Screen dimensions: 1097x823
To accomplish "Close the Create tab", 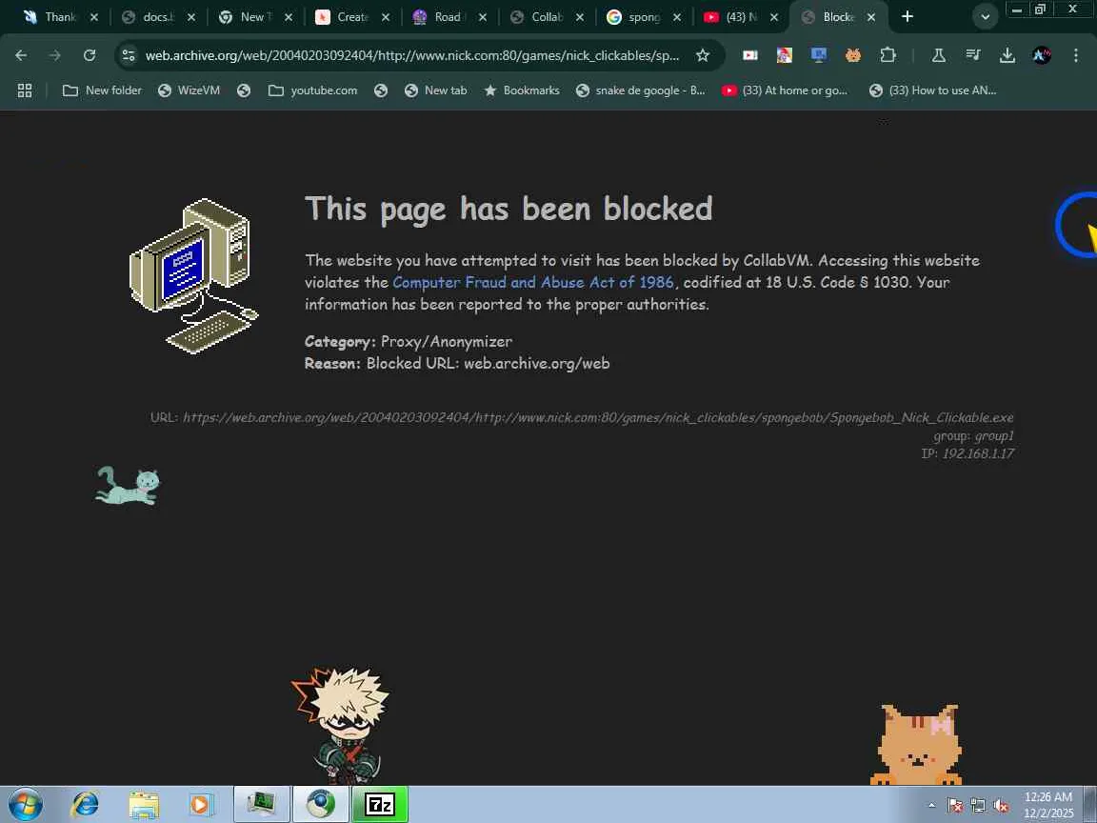I will [x=386, y=17].
